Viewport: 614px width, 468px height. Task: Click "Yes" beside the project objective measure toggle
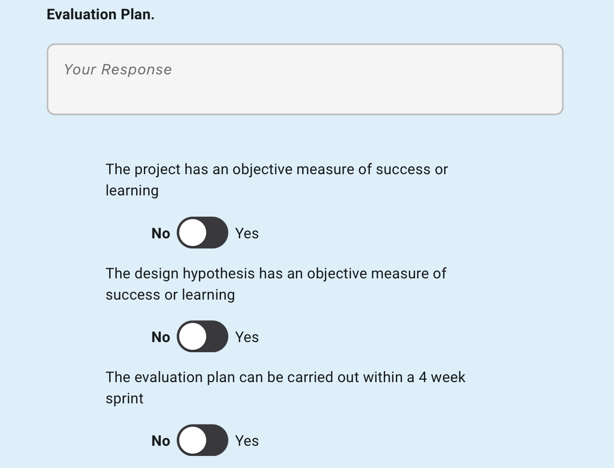(x=247, y=234)
